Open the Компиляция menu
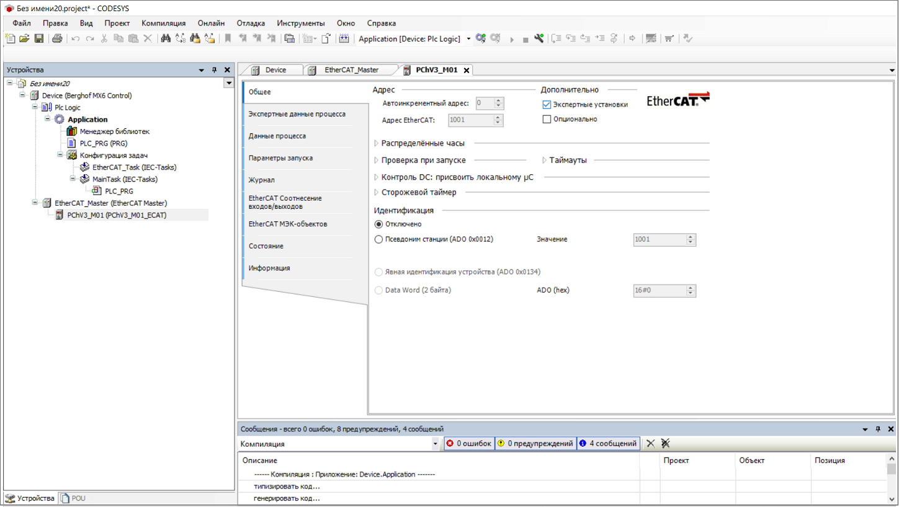Screen dimensions: 899x507 163,23
